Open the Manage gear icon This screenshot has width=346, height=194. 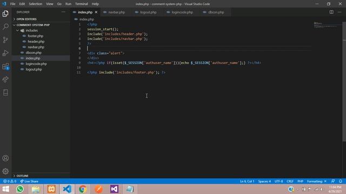point(5,171)
